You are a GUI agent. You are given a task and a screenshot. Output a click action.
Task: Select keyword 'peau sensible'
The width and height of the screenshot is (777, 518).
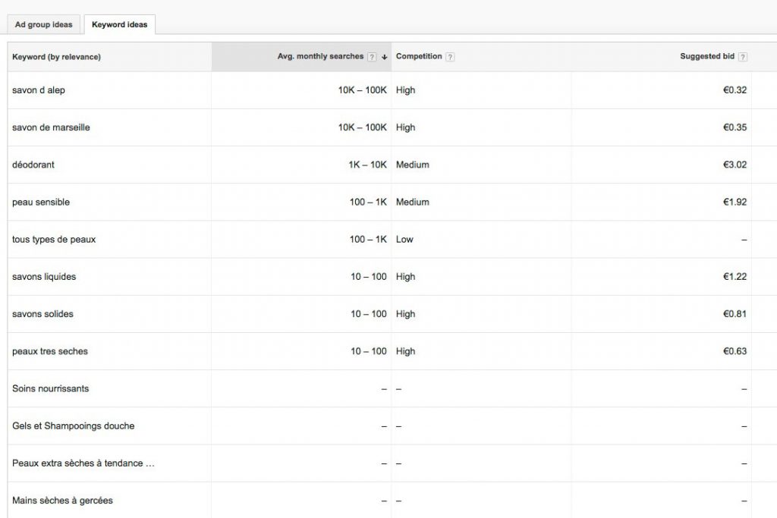click(x=41, y=202)
